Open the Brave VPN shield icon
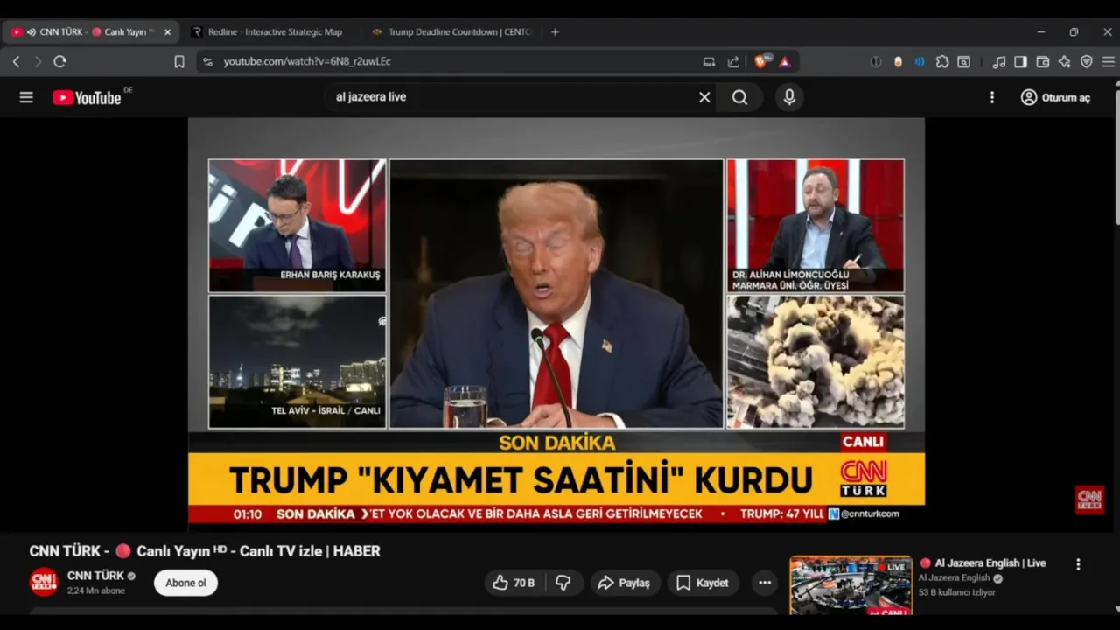This screenshot has height=630, width=1120. pyautogui.click(x=1087, y=61)
